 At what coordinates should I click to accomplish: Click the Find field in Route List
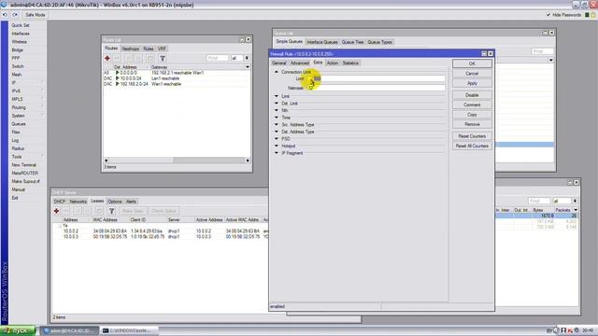tap(218, 58)
